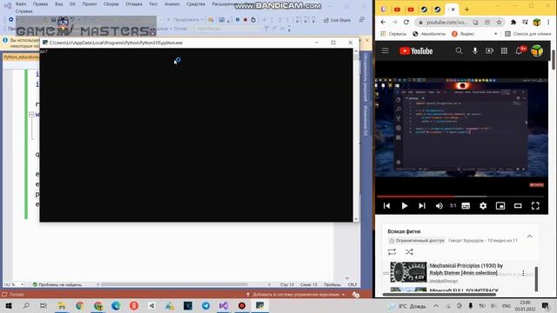Open YouTube notifications bell
This screenshot has height=313, width=557.
pos(519,50)
